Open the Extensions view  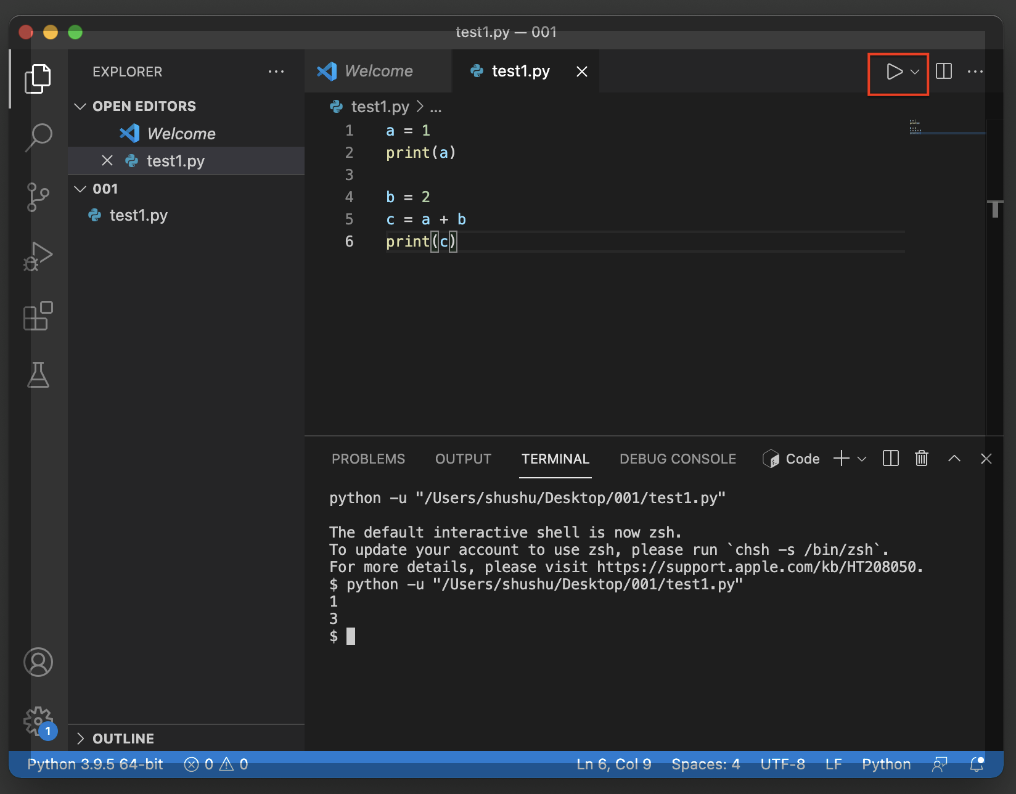(x=38, y=316)
